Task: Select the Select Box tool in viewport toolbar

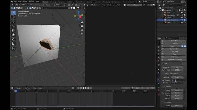Action: [x=13, y=13]
